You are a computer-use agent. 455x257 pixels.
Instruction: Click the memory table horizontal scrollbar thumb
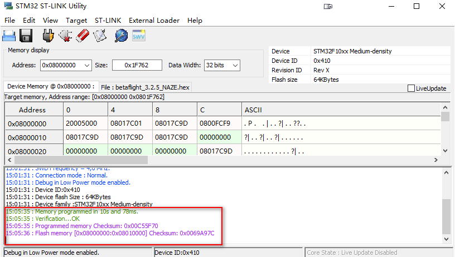pyautogui.click(x=81, y=160)
